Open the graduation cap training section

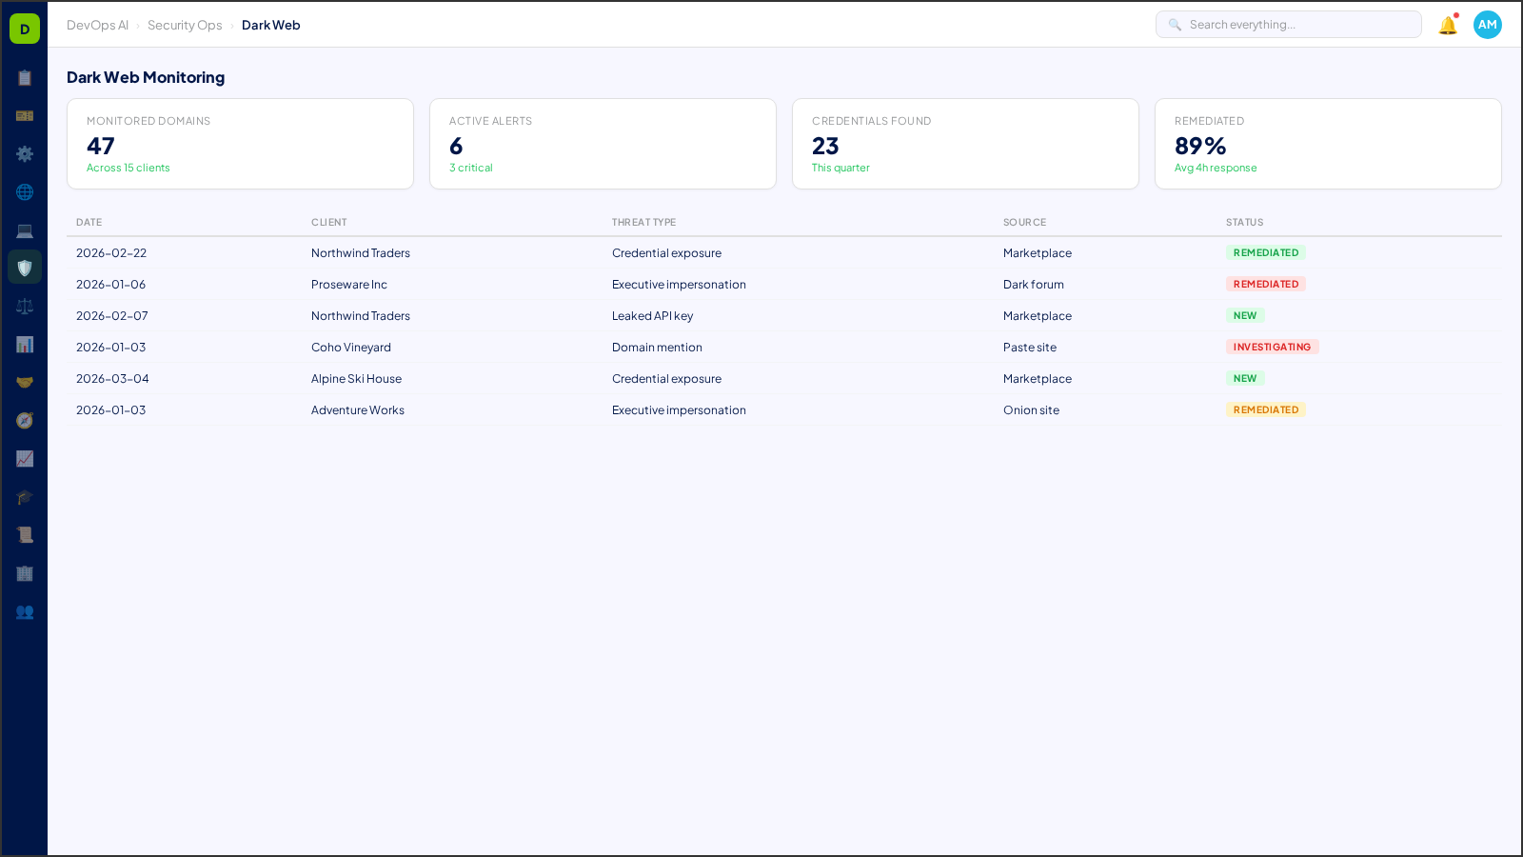pos(25,497)
